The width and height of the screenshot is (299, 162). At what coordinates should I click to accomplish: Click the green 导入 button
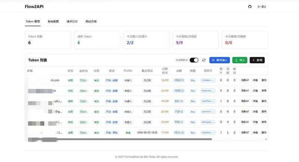tap(240, 60)
